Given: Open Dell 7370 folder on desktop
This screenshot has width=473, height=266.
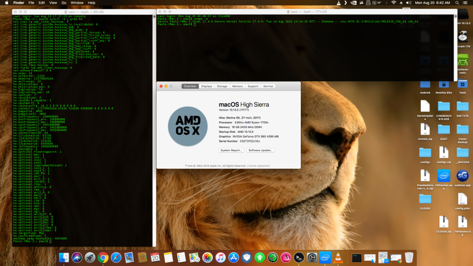Looking at the screenshot, I should [x=463, y=106].
